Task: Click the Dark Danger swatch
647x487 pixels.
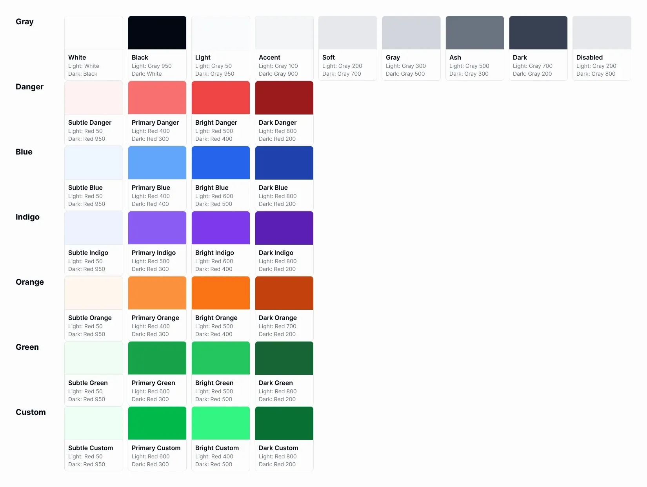Action: click(x=284, y=98)
